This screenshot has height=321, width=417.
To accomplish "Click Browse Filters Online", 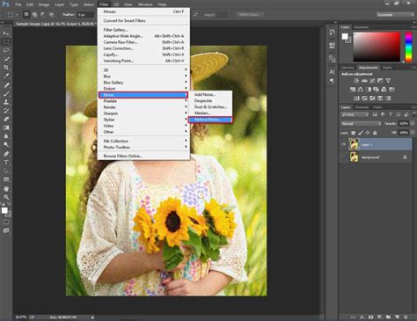I will pyautogui.click(x=143, y=156).
